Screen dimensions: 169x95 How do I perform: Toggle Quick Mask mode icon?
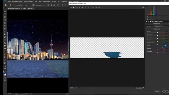(5, 78)
